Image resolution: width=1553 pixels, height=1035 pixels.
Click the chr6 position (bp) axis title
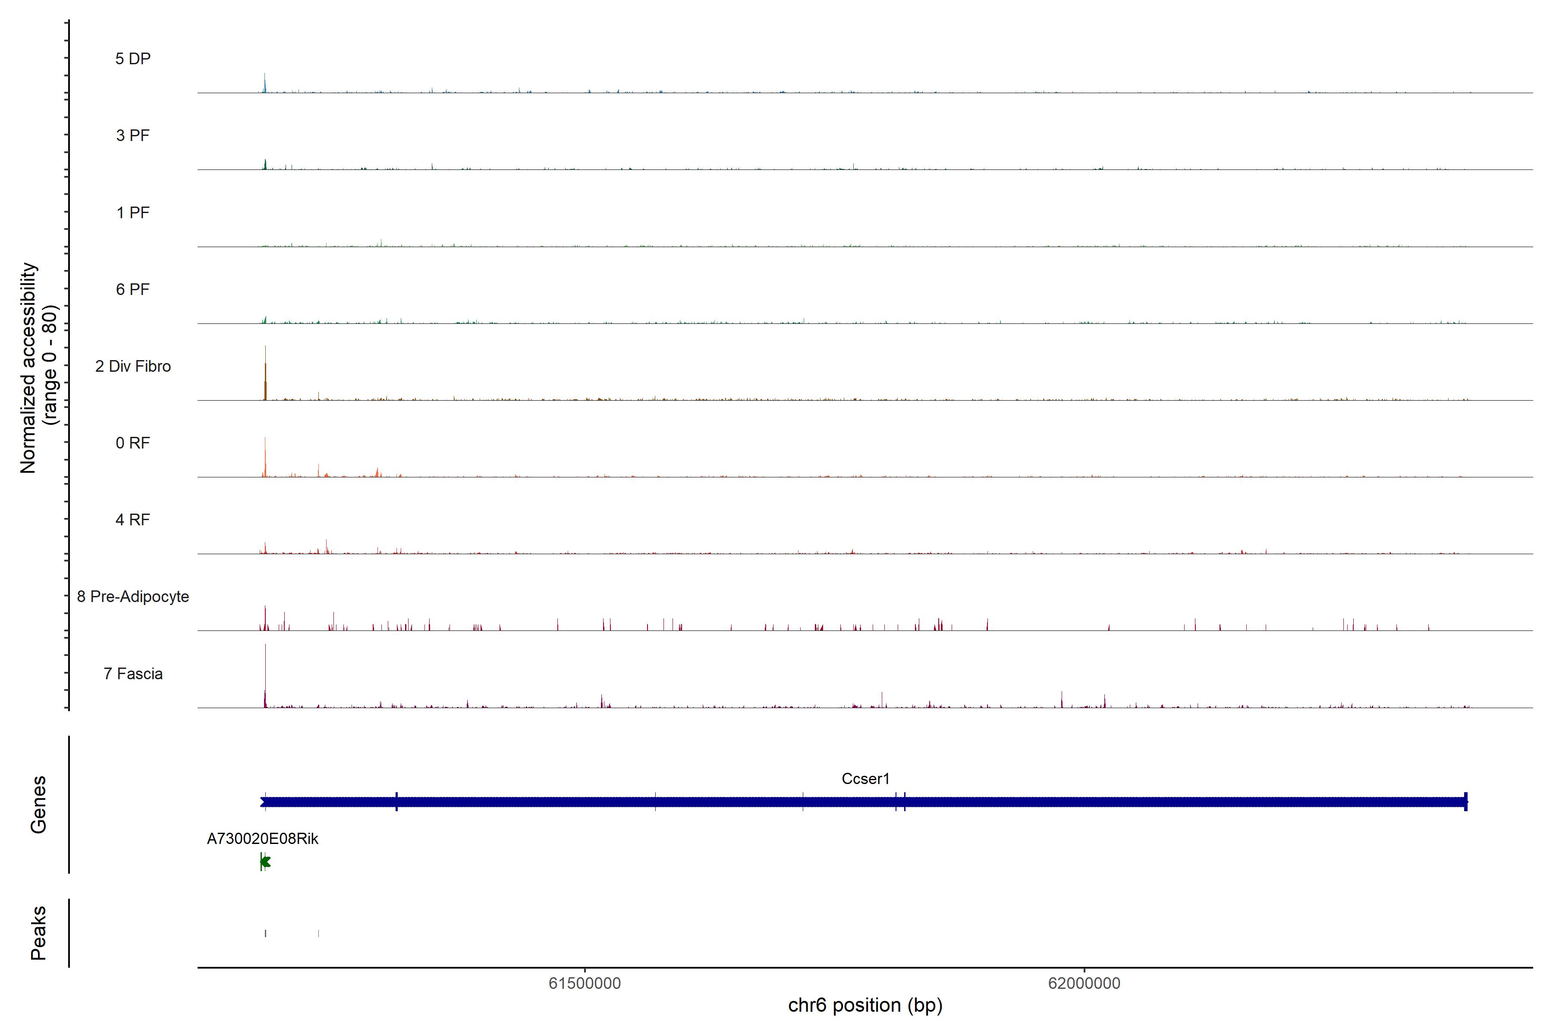[x=865, y=1005]
